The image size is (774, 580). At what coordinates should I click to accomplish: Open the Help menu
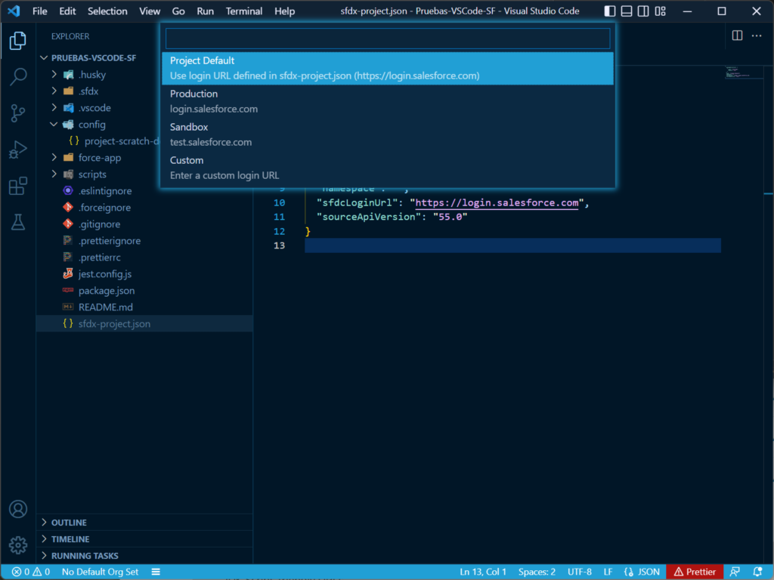point(284,11)
